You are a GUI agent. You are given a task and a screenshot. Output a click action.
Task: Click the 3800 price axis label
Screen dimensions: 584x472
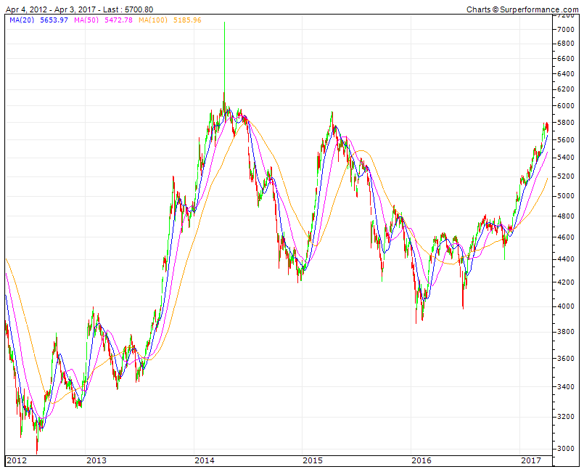566,332
